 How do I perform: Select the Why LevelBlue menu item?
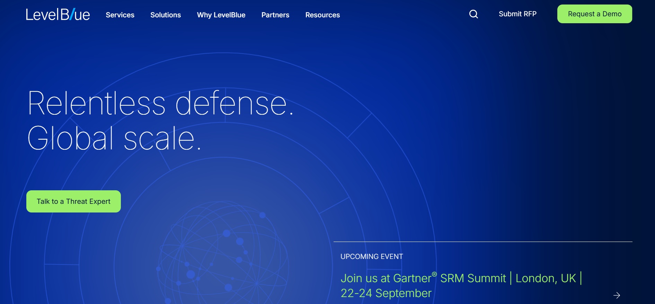point(221,15)
